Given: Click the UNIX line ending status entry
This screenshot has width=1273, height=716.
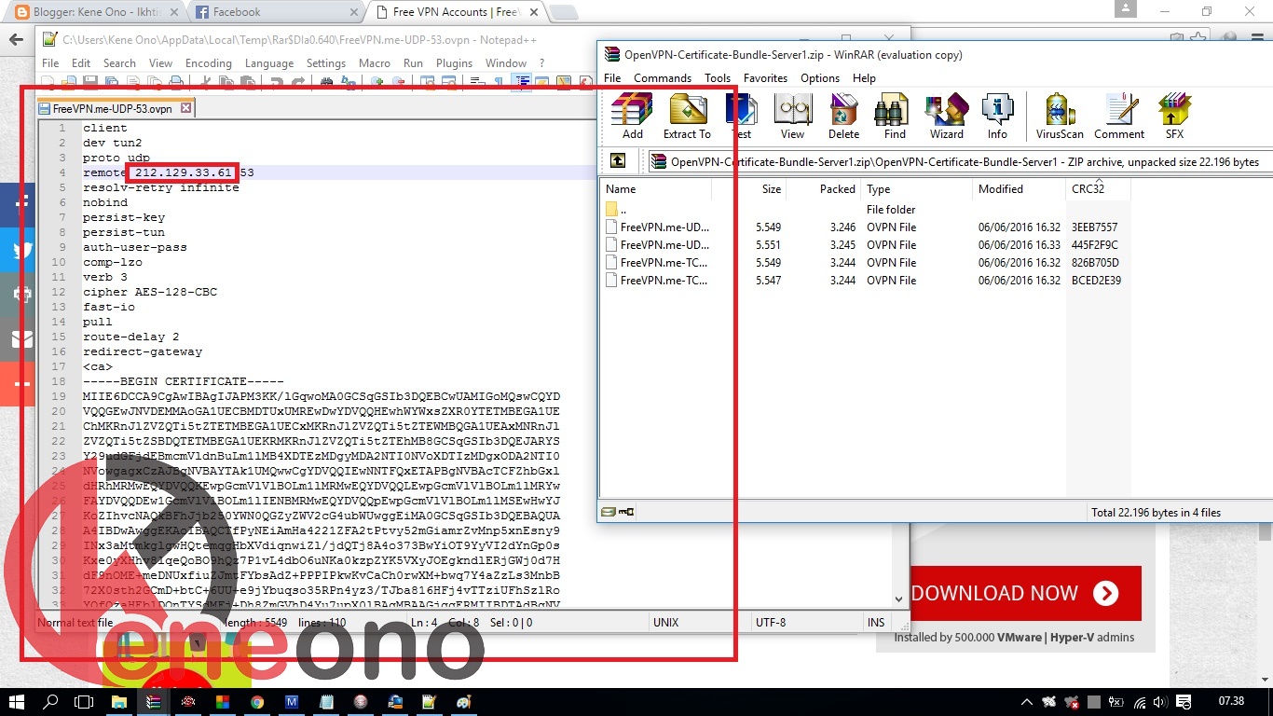Looking at the screenshot, I should [666, 622].
